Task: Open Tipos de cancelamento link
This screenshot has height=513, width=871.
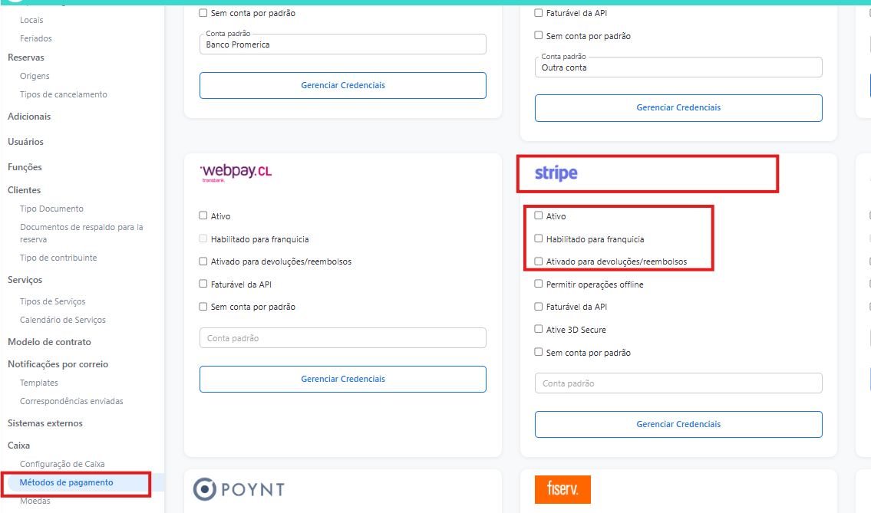Action: coord(64,94)
